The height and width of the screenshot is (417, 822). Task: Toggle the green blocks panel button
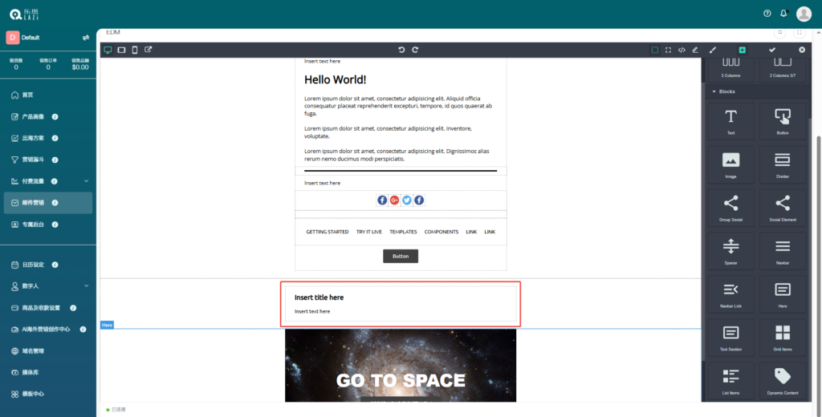coord(742,50)
